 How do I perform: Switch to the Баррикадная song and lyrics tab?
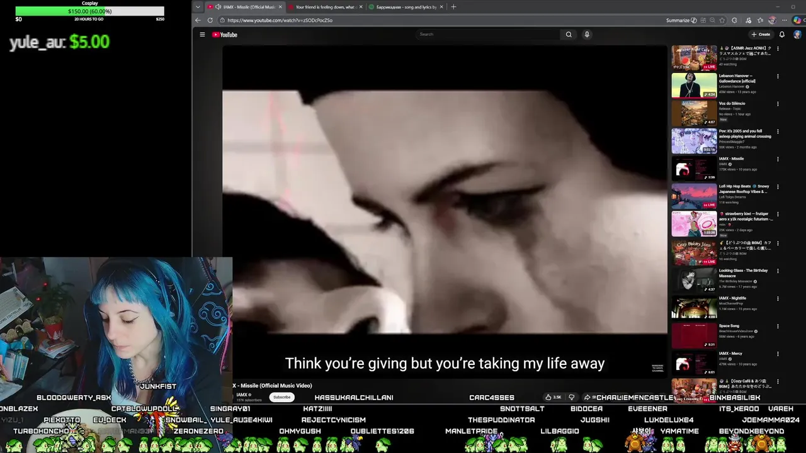pyautogui.click(x=405, y=7)
